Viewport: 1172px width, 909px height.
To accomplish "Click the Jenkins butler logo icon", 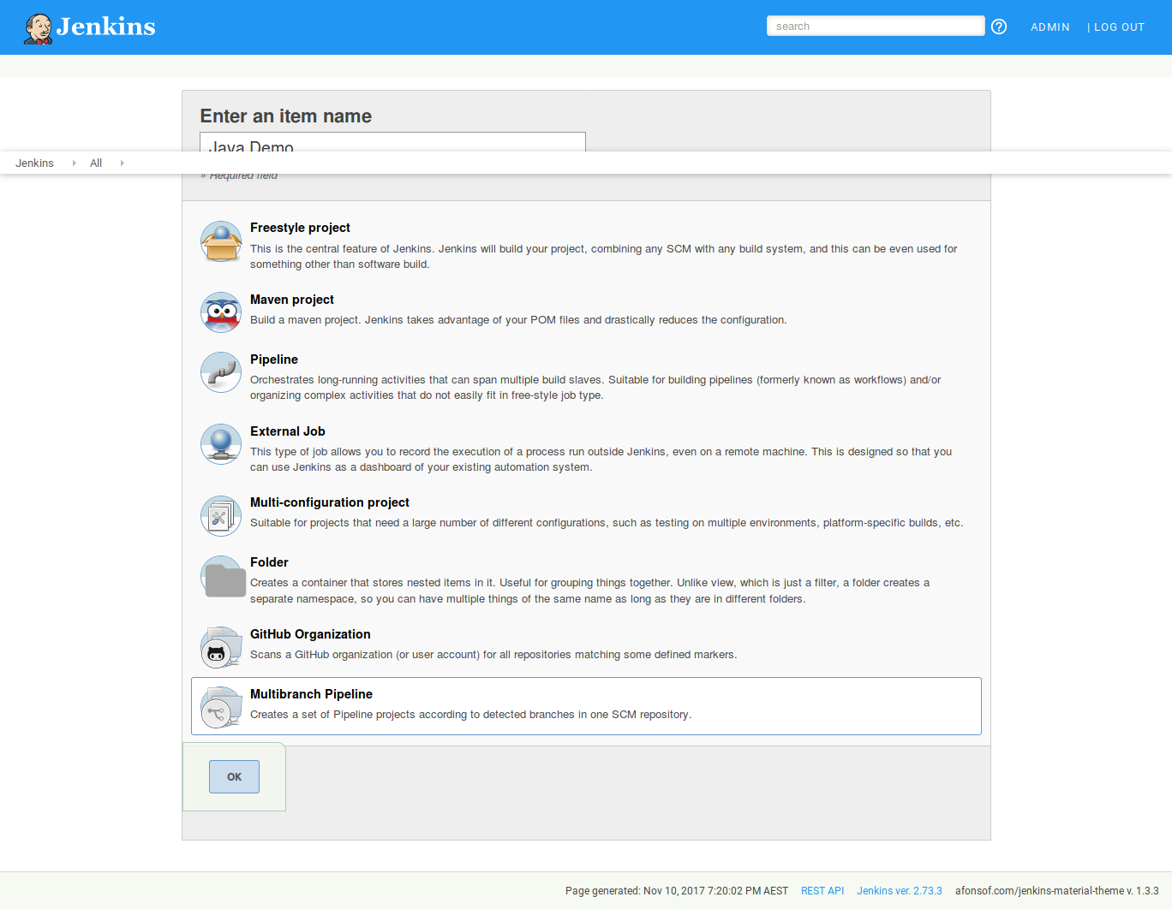I will pyautogui.click(x=39, y=28).
